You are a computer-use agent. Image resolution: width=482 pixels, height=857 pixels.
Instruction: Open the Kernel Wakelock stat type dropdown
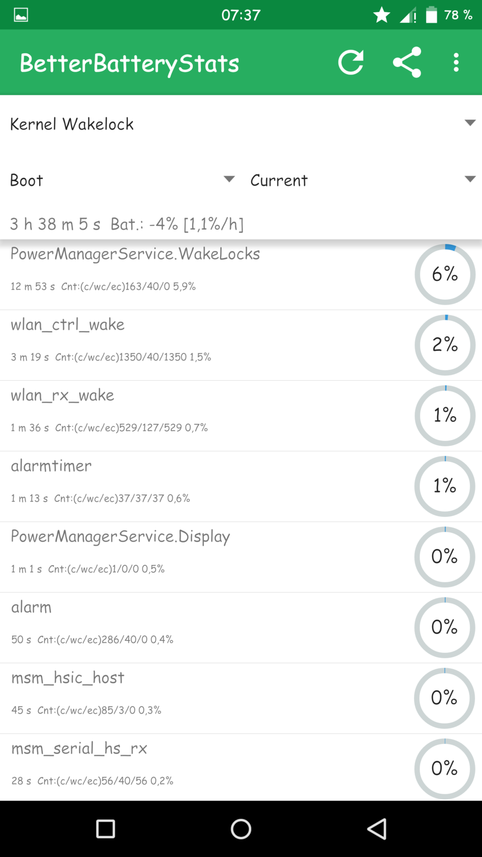241,124
